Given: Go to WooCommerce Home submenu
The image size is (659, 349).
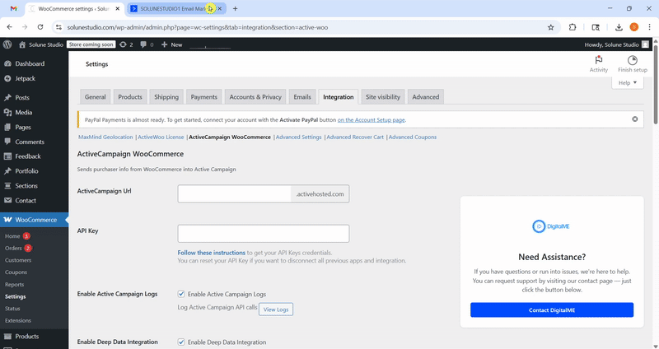Looking at the screenshot, I should tap(12, 236).
